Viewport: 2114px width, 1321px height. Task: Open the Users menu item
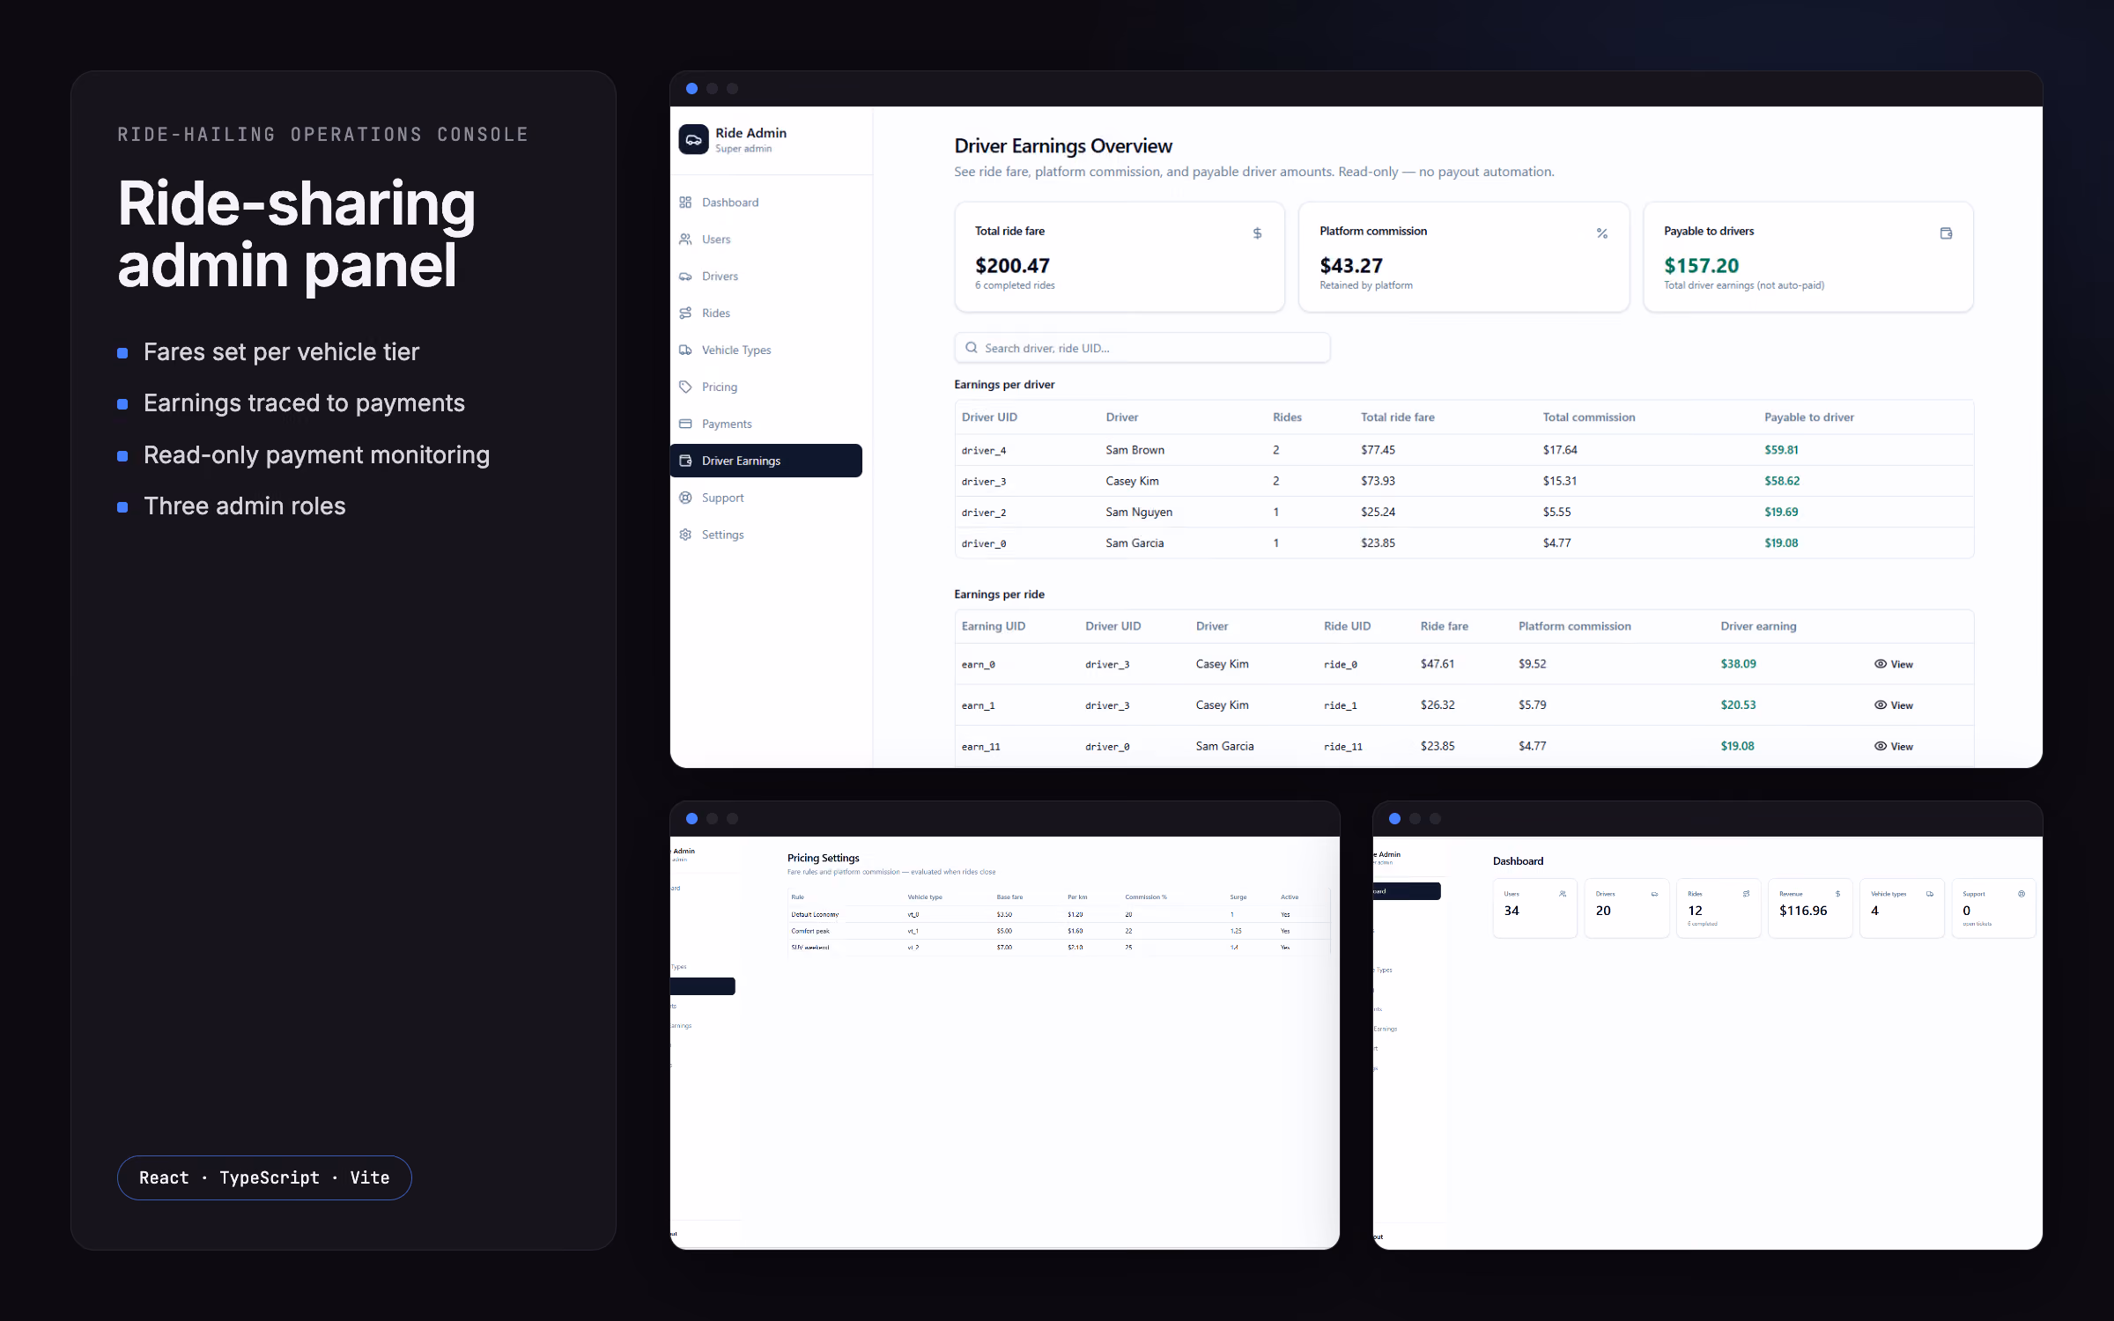(765, 240)
